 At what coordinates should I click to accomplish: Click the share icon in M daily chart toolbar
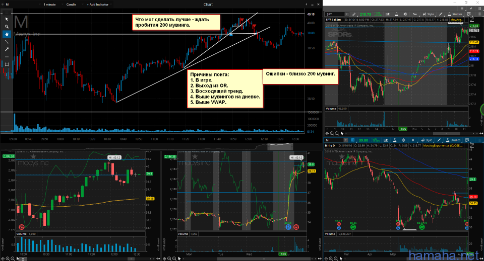tap(386, 140)
